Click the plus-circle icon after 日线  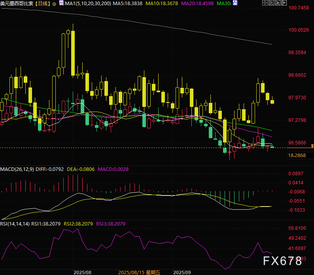click(x=54, y=4)
